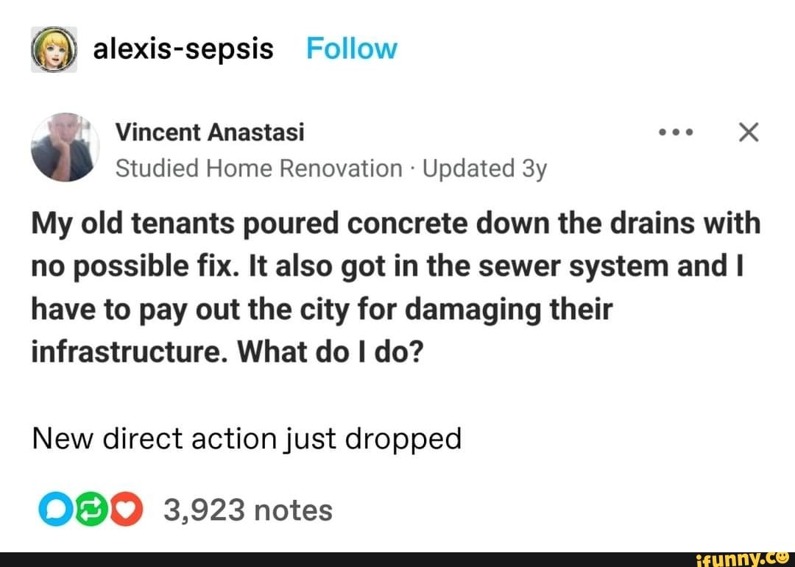795x567 pixels.
Task: Toggle the reblog status with green arrows
Action: tap(89, 507)
